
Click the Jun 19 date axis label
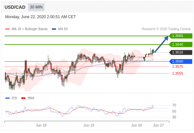click(x=89, y=125)
